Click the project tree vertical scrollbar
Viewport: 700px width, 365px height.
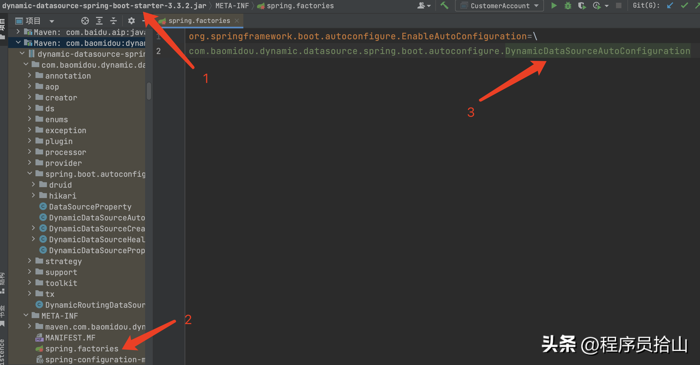(x=149, y=91)
